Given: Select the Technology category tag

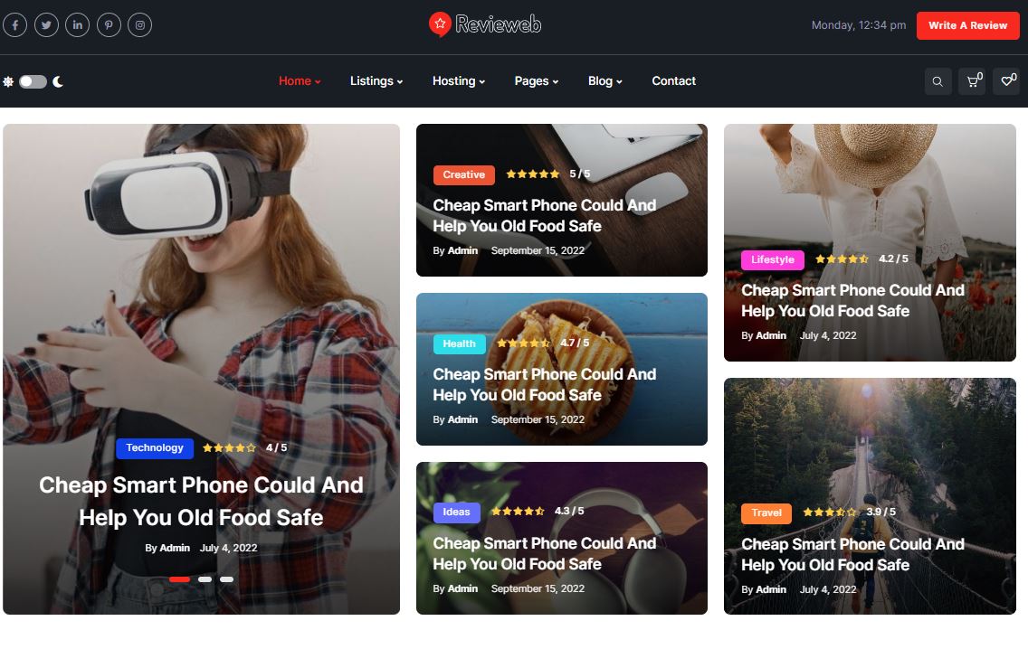Looking at the screenshot, I should click(155, 448).
